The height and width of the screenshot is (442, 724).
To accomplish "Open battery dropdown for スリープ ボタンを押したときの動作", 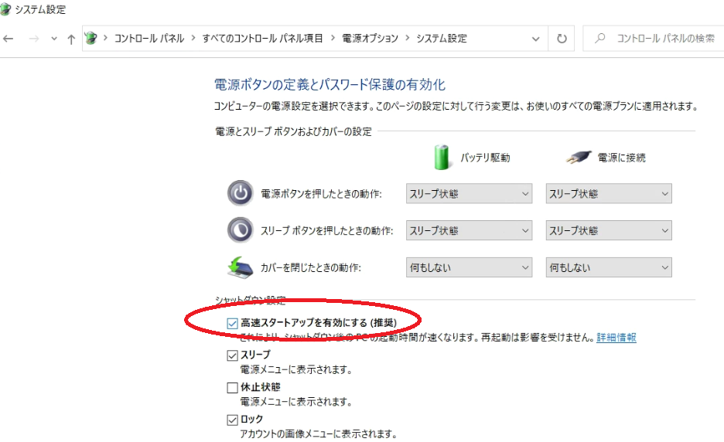I will 469,231.
